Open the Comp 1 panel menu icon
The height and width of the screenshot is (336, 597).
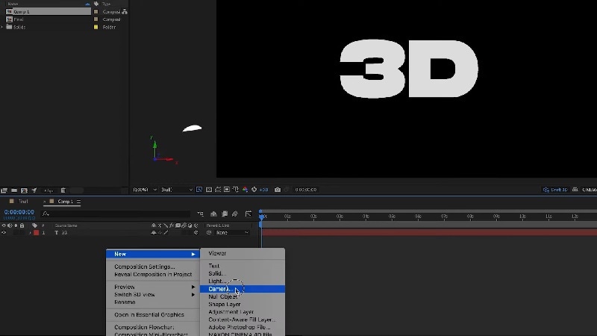click(x=78, y=202)
